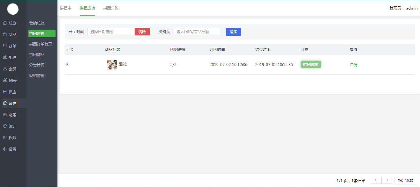Click the 开团时间 column header
The image size is (420, 187).
pyautogui.click(x=217, y=50)
